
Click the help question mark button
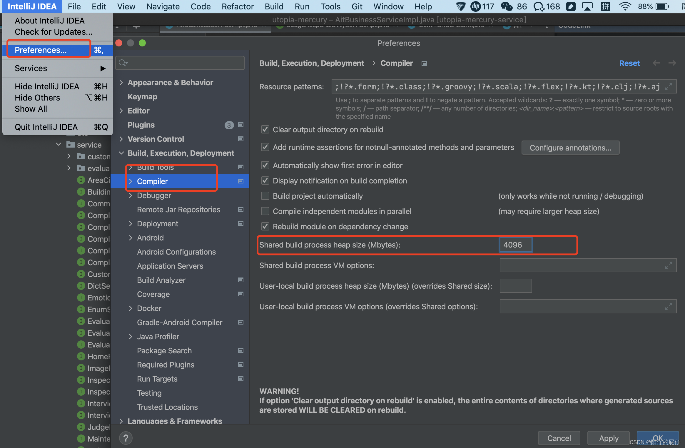pos(126,438)
